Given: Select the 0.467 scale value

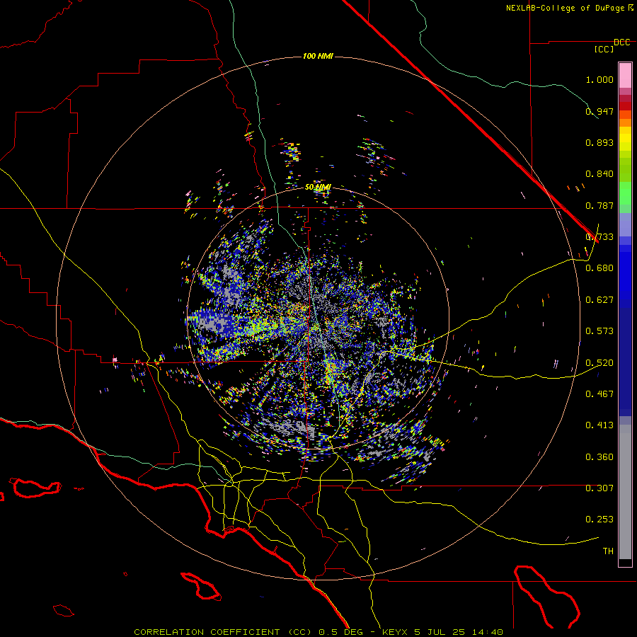Looking at the screenshot, I should tap(599, 394).
